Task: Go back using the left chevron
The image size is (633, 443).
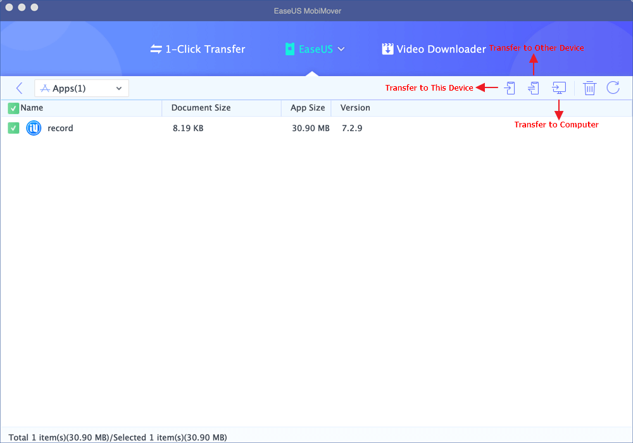Action: [x=19, y=88]
